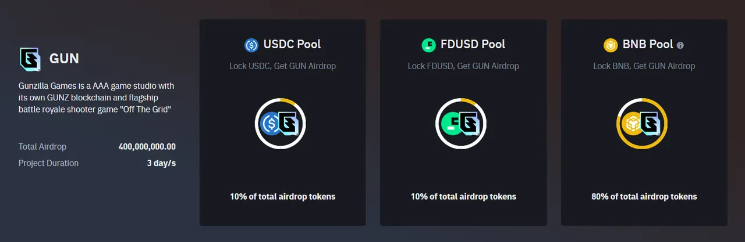Click 'Lock USDC, Get GUN Airdrop' text
The width and height of the screenshot is (745, 242).
(283, 66)
